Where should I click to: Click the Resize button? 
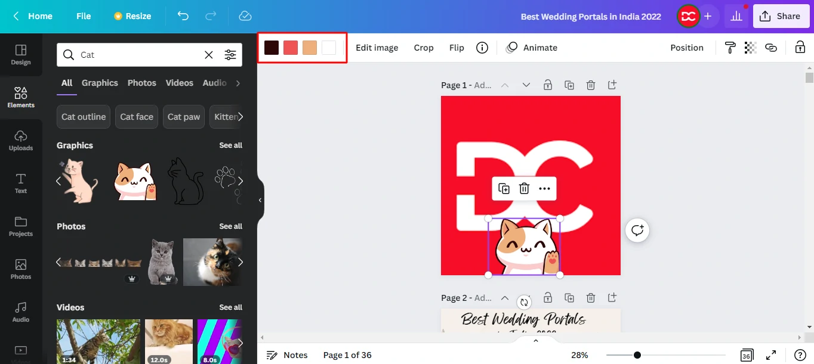(132, 16)
